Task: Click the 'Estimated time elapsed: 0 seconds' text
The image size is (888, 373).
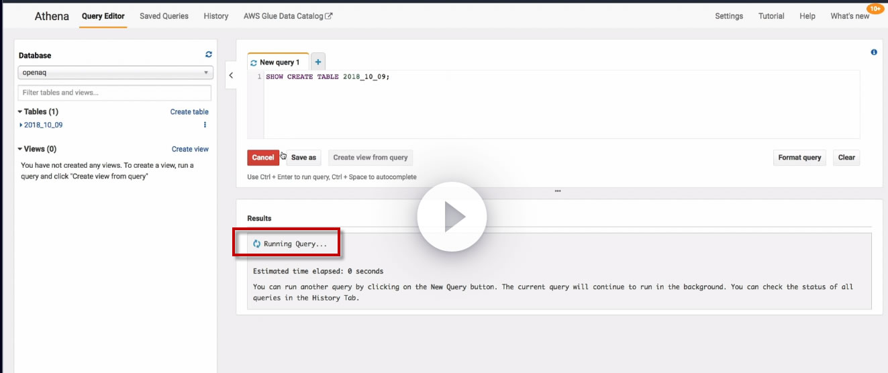Action: (x=318, y=271)
